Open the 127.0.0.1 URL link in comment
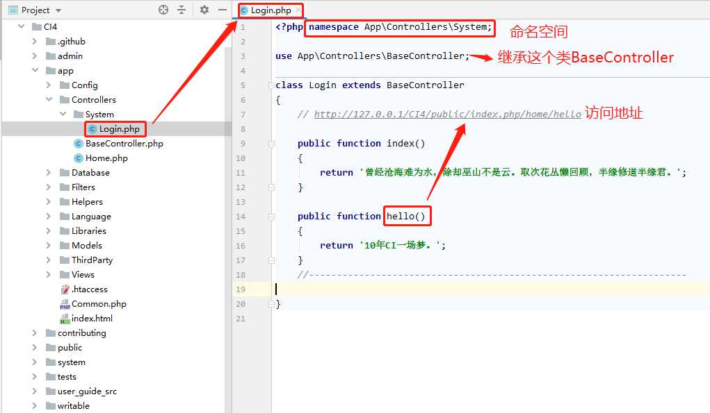The height and width of the screenshot is (413, 710). 447,114
